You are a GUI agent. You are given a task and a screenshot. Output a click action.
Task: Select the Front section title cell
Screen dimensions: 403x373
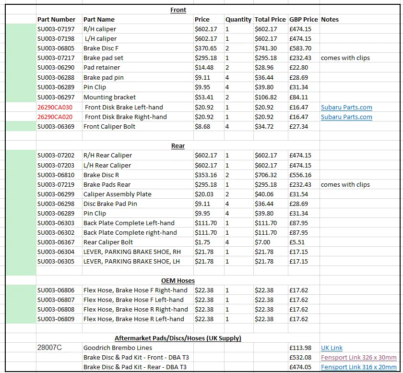[178, 10]
